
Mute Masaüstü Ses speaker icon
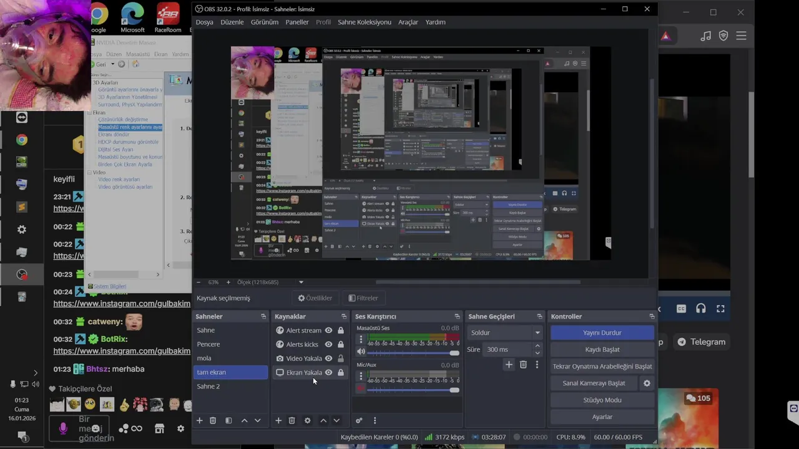click(x=360, y=352)
